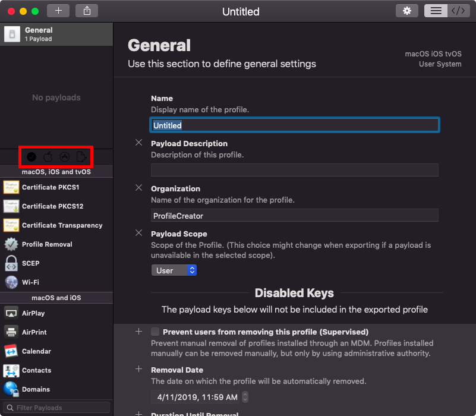
Task: Open the App Store managed preferences filter icon
Action: [x=64, y=156]
